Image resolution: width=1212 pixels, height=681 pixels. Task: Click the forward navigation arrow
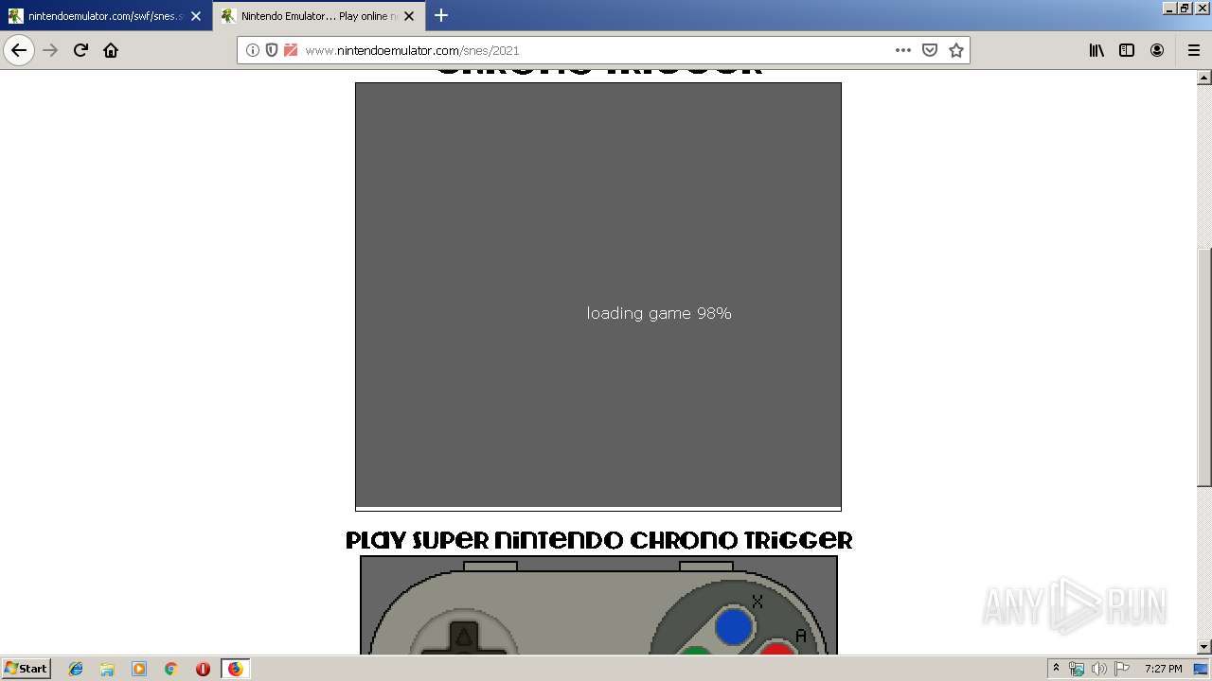coord(51,50)
